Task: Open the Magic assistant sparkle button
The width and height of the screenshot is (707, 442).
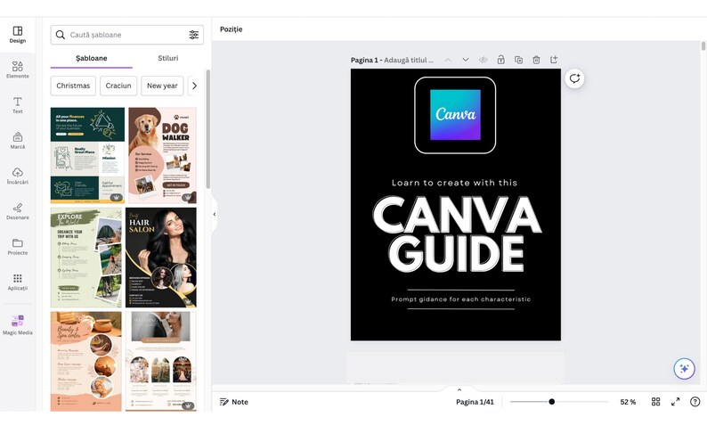Action: [684, 369]
